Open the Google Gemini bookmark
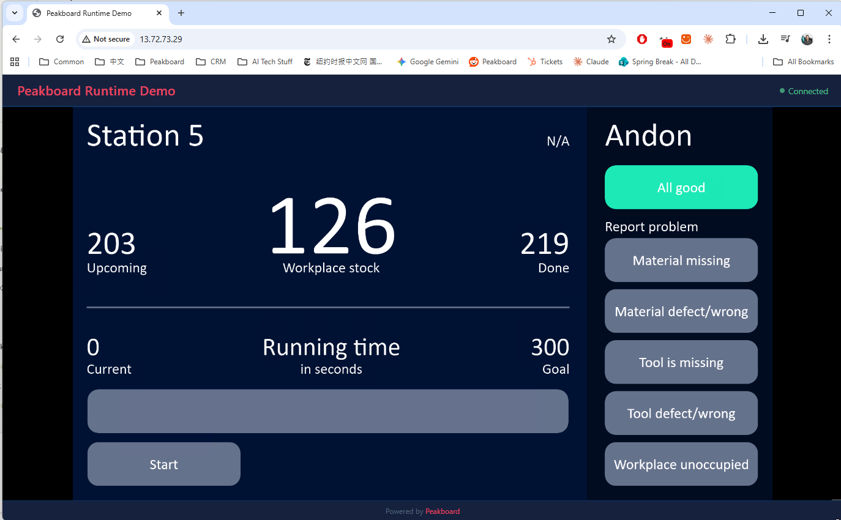This screenshot has width=841, height=520. pyautogui.click(x=427, y=61)
